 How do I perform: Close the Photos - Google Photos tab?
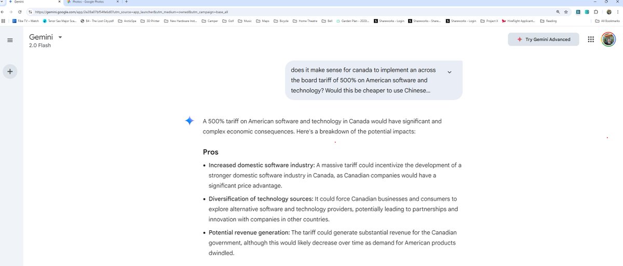click(x=118, y=2)
